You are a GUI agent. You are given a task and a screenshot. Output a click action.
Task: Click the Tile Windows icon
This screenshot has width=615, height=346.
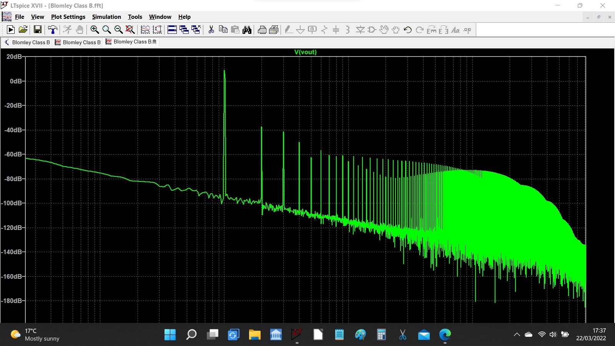172,30
